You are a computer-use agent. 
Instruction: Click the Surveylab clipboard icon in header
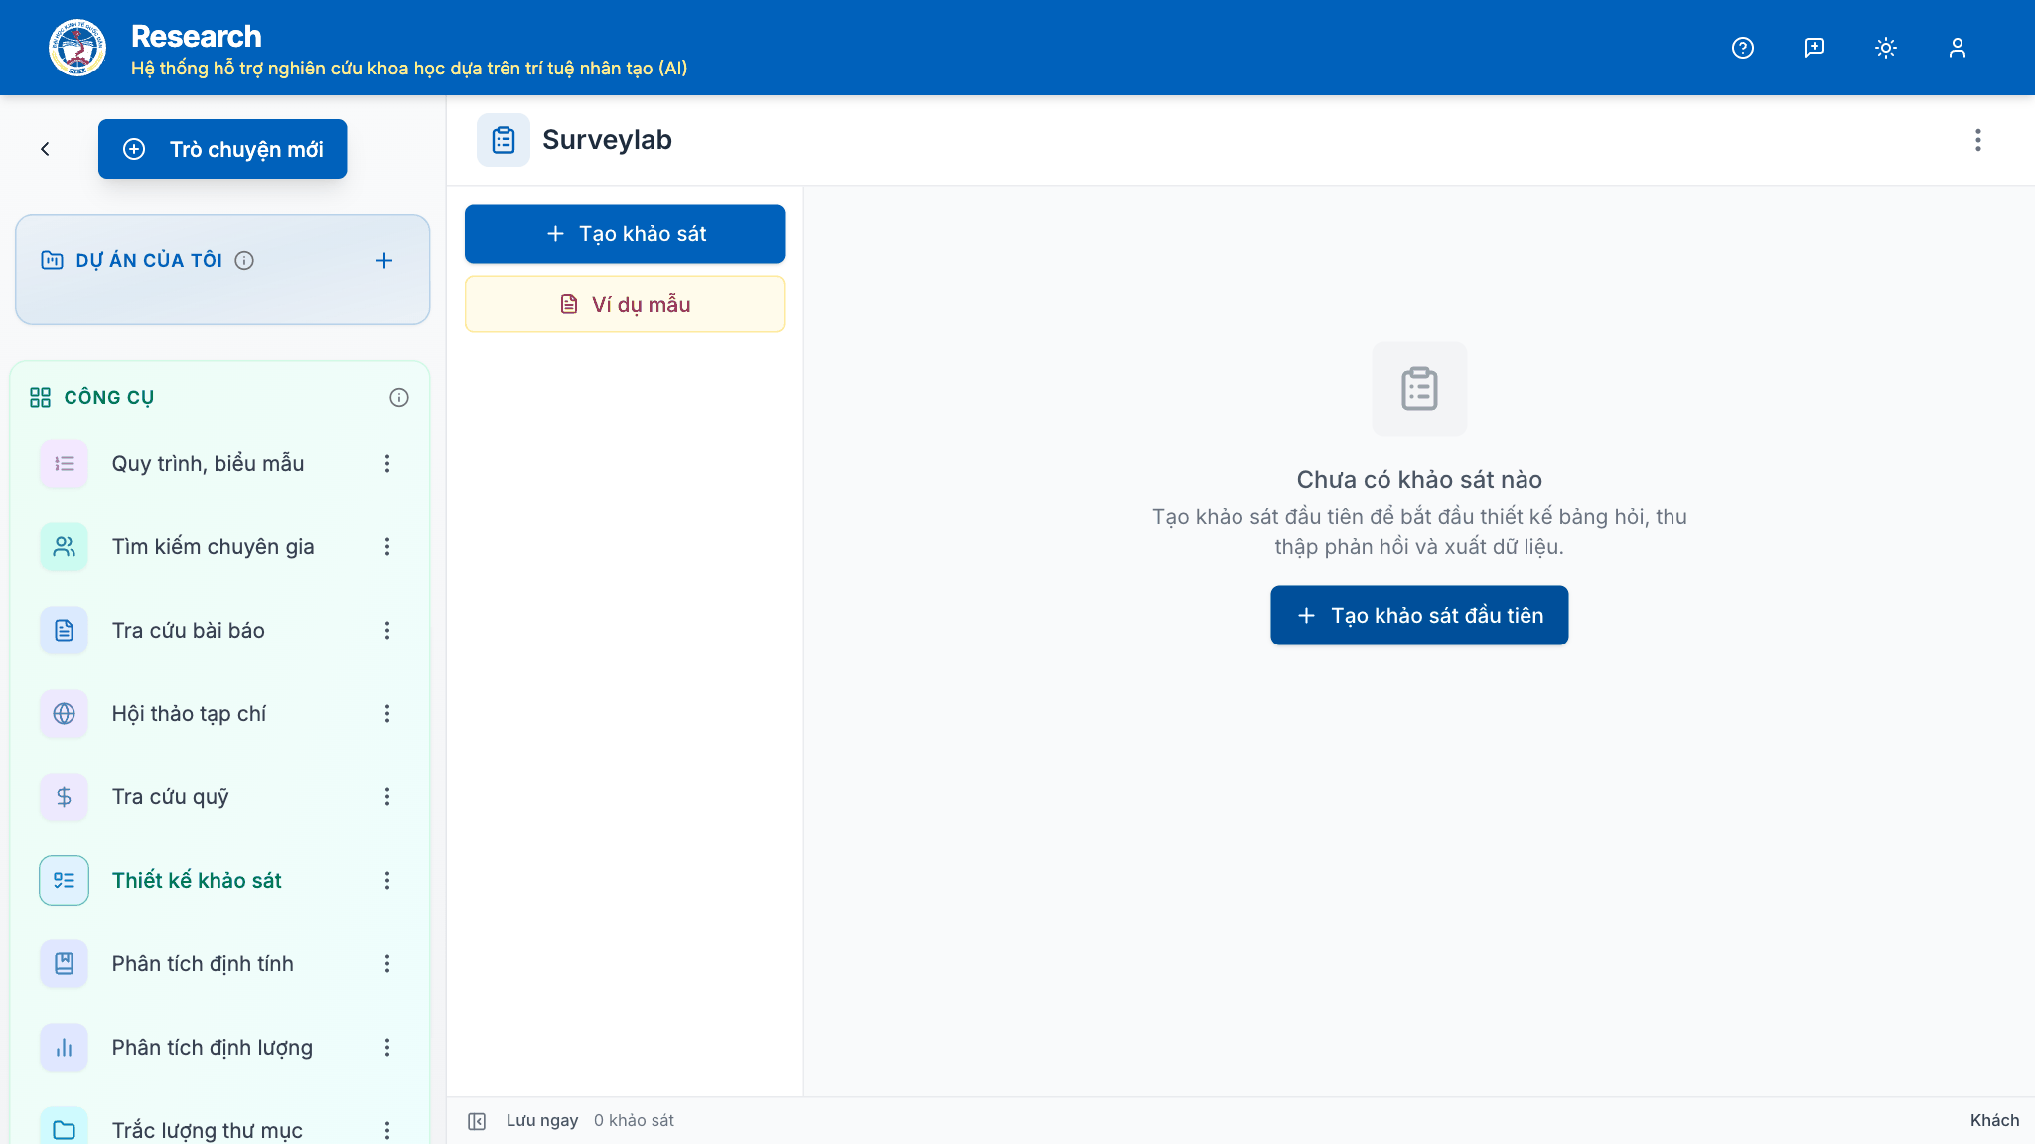pos(504,140)
